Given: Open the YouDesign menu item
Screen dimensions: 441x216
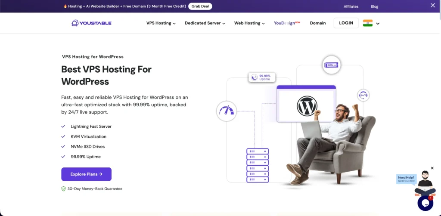Looking at the screenshot, I should coord(287,23).
